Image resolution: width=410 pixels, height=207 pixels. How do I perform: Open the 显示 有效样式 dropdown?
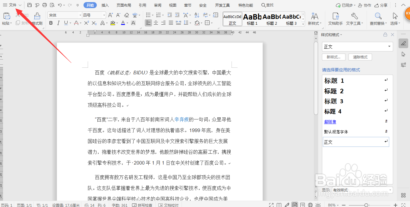(362, 190)
